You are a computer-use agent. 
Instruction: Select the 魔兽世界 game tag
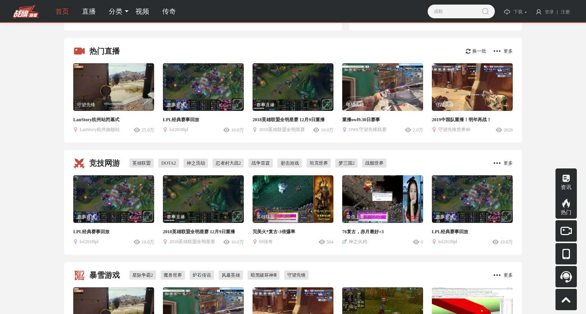click(173, 275)
